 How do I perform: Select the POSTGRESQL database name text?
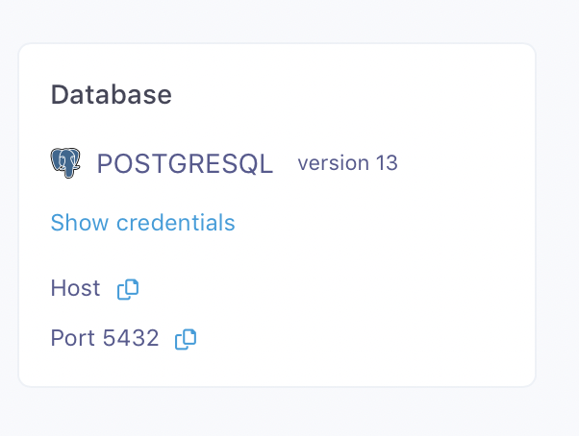click(185, 164)
